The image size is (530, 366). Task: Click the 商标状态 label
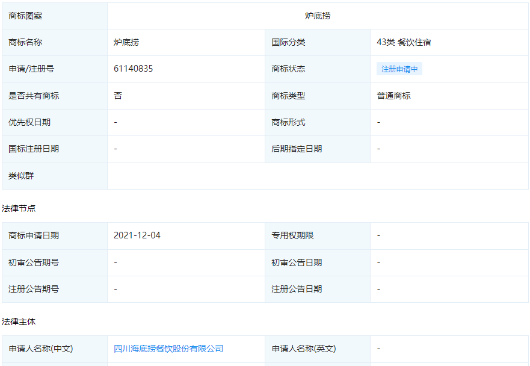coord(288,69)
